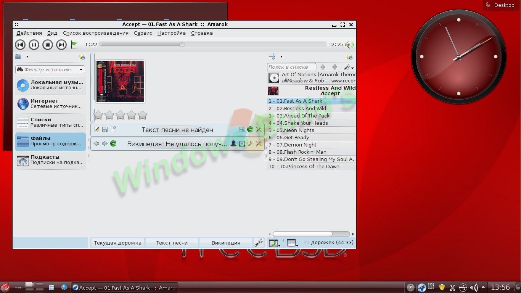Expand the playlist breadcrumb arrow
521x293 pixels.
coord(281,57)
